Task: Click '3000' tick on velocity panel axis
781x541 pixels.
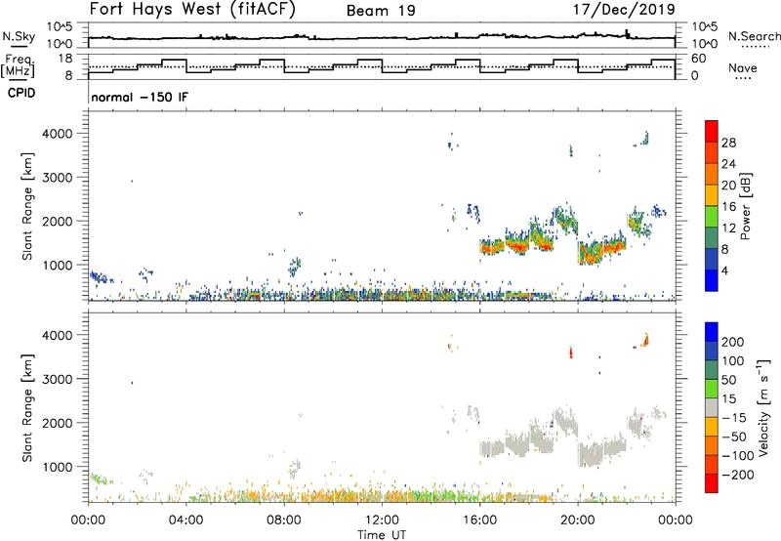Action: click(x=58, y=379)
